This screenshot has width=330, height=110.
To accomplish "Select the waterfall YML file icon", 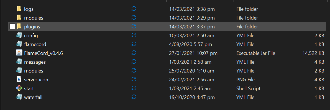I will [19, 97].
